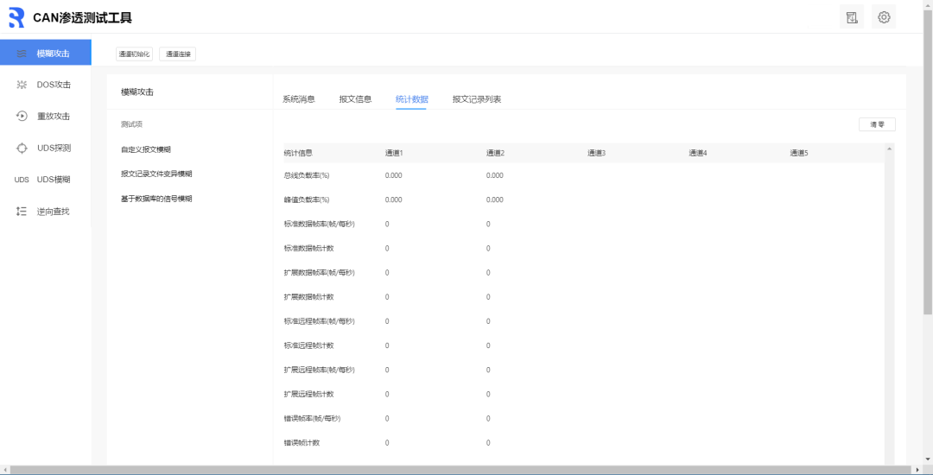Open the settings gear in the header

883,17
